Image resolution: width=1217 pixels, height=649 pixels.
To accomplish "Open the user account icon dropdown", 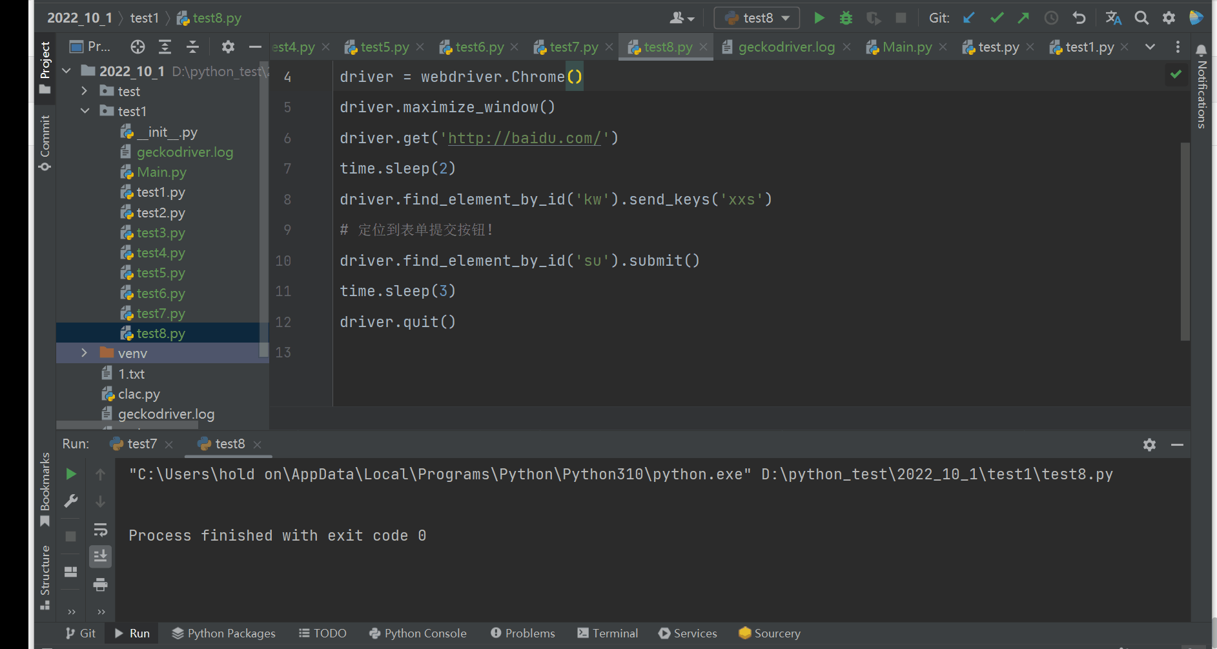I will click(682, 18).
